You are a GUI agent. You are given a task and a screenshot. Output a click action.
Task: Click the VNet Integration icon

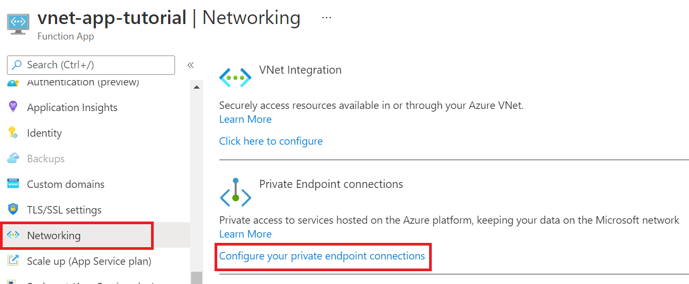click(x=235, y=77)
